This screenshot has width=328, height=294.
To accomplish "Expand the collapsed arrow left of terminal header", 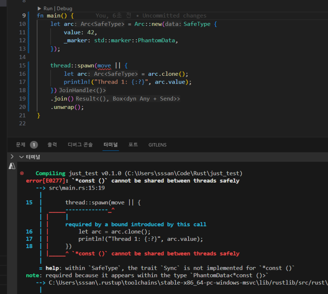I will tap(12, 157).
